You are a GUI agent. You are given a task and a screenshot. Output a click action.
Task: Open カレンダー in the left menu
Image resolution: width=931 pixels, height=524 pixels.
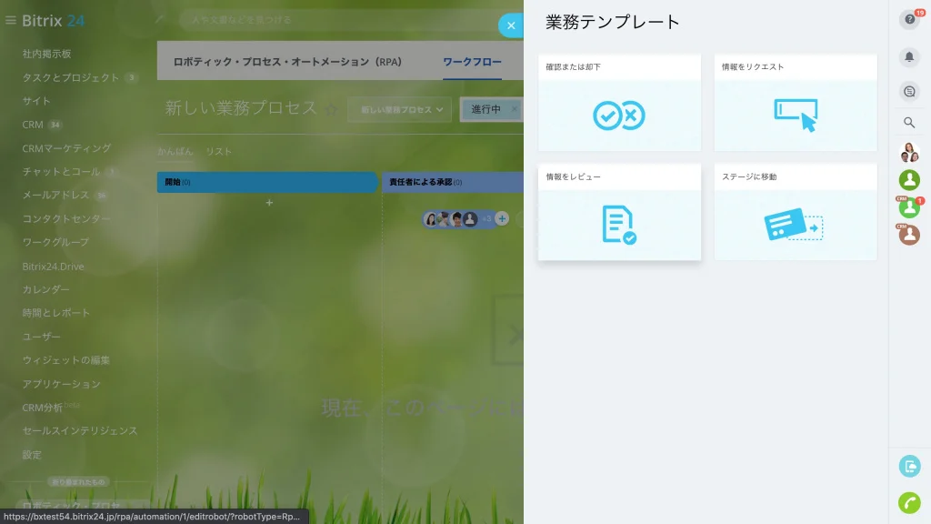click(x=45, y=289)
